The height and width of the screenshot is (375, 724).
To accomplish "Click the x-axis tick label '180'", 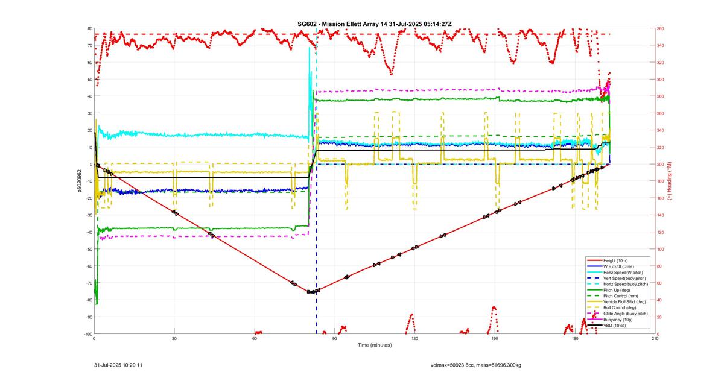I will click(575, 339).
